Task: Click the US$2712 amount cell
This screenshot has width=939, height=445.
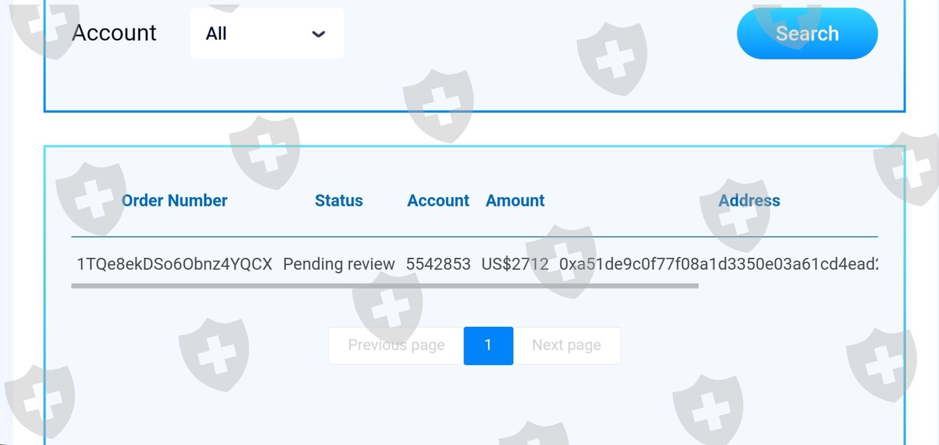Action: coord(515,264)
